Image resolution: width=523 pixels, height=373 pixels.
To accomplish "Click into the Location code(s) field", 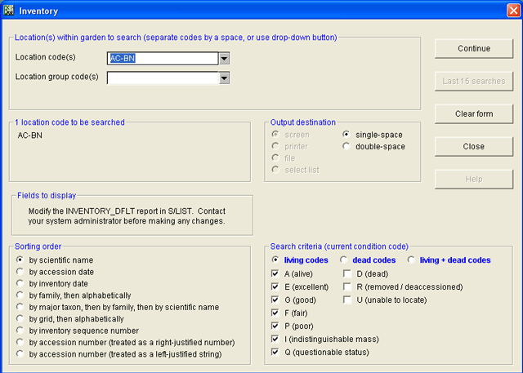I will tap(163, 59).
